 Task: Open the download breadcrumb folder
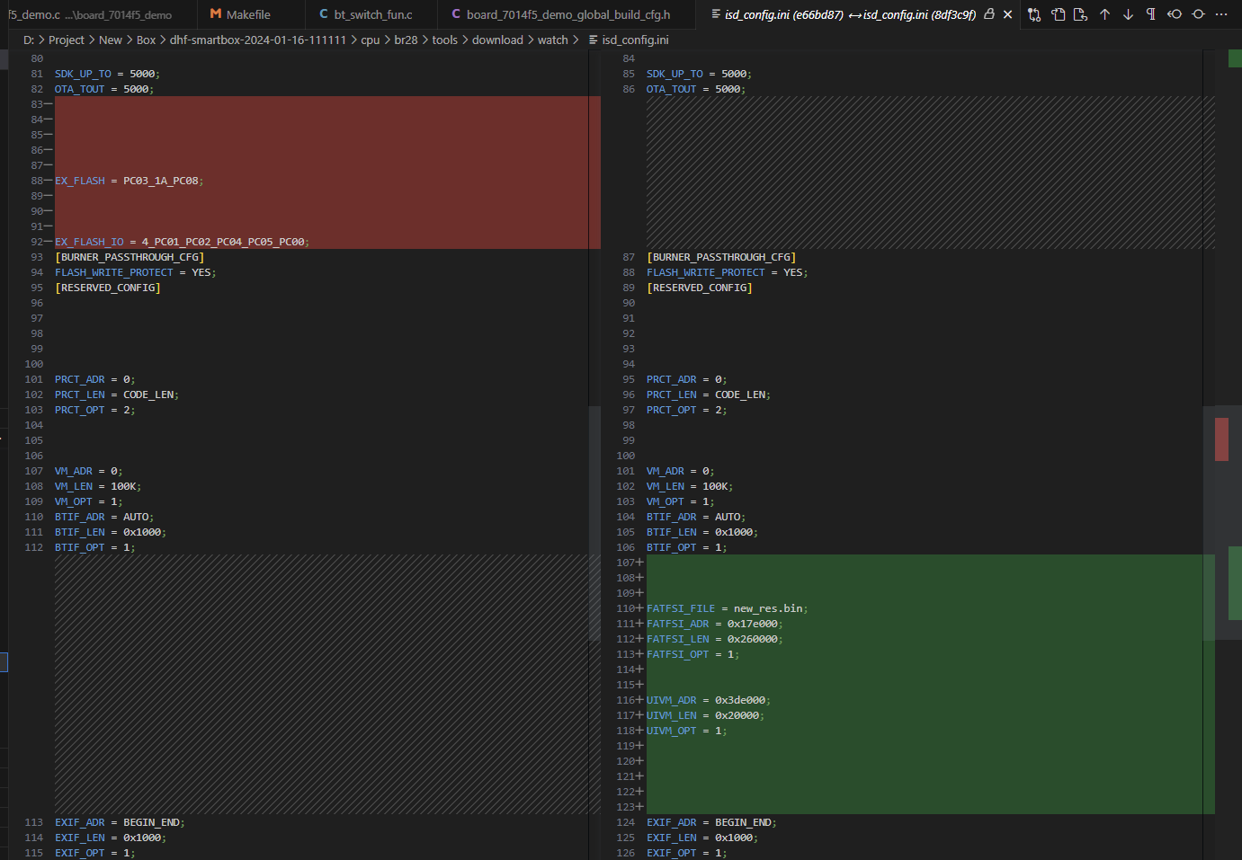click(x=497, y=40)
